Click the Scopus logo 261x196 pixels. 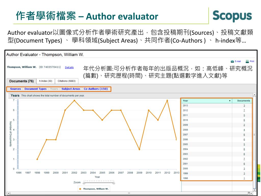click(232, 16)
